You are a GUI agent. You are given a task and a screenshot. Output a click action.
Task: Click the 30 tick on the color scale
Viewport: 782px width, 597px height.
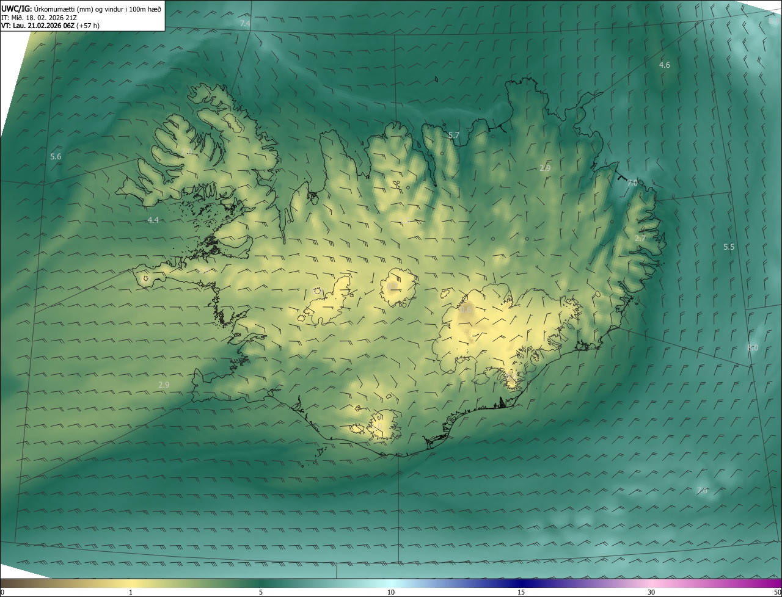click(x=651, y=592)
